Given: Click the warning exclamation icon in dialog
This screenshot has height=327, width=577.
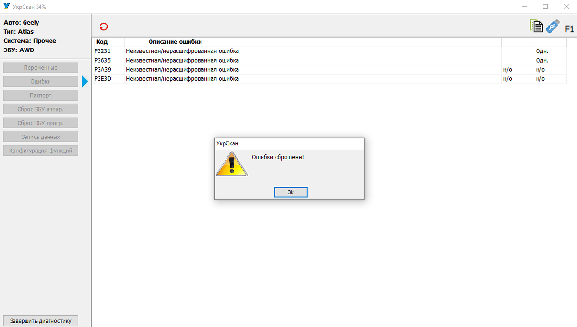Looking at the screenshot, I should pos(232,163).
